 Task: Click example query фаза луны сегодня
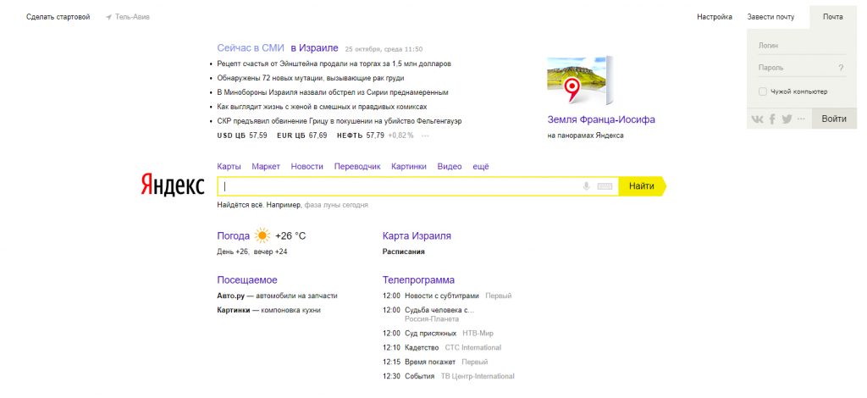[x=335, y=205]
